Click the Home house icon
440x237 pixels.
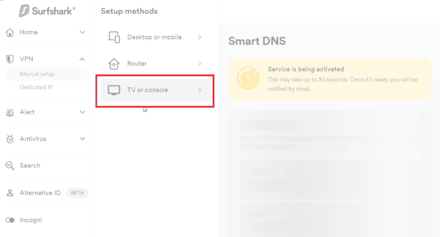coord(9,33)
